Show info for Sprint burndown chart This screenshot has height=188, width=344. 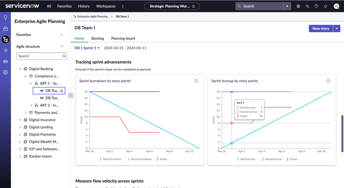pos(197,81)
